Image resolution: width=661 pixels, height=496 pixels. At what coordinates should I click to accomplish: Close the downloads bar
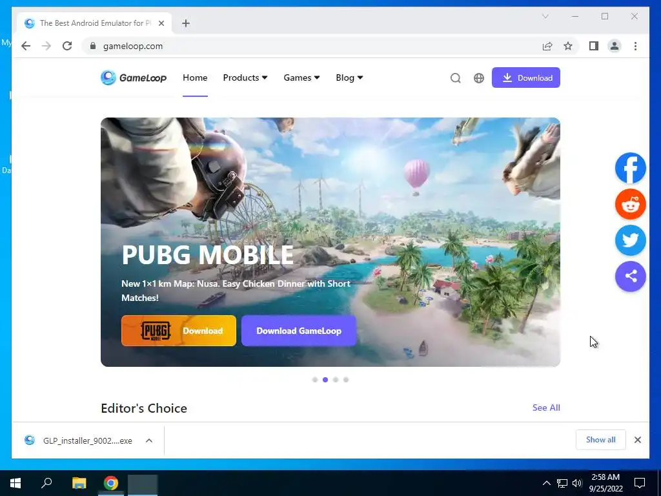tap(637, 440)
